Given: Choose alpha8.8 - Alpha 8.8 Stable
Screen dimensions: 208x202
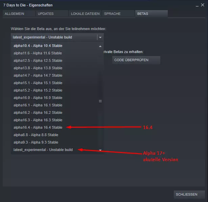Looking at the screenshot, I should tap(55, 135).
